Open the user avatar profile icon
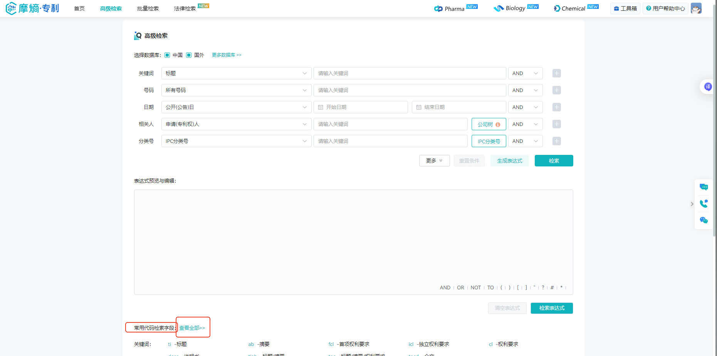 pyautogui.click(x=696, y=8)
